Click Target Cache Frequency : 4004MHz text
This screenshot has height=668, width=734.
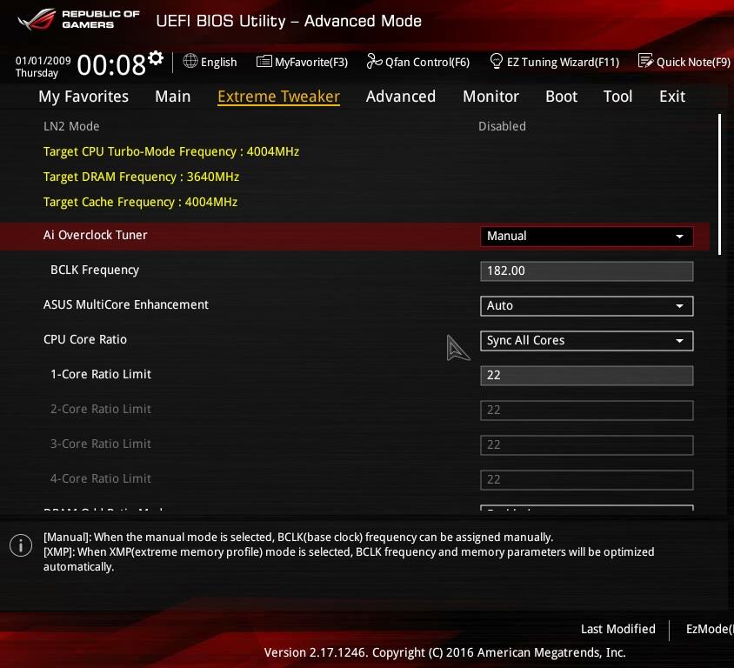[x=140, y=202]
